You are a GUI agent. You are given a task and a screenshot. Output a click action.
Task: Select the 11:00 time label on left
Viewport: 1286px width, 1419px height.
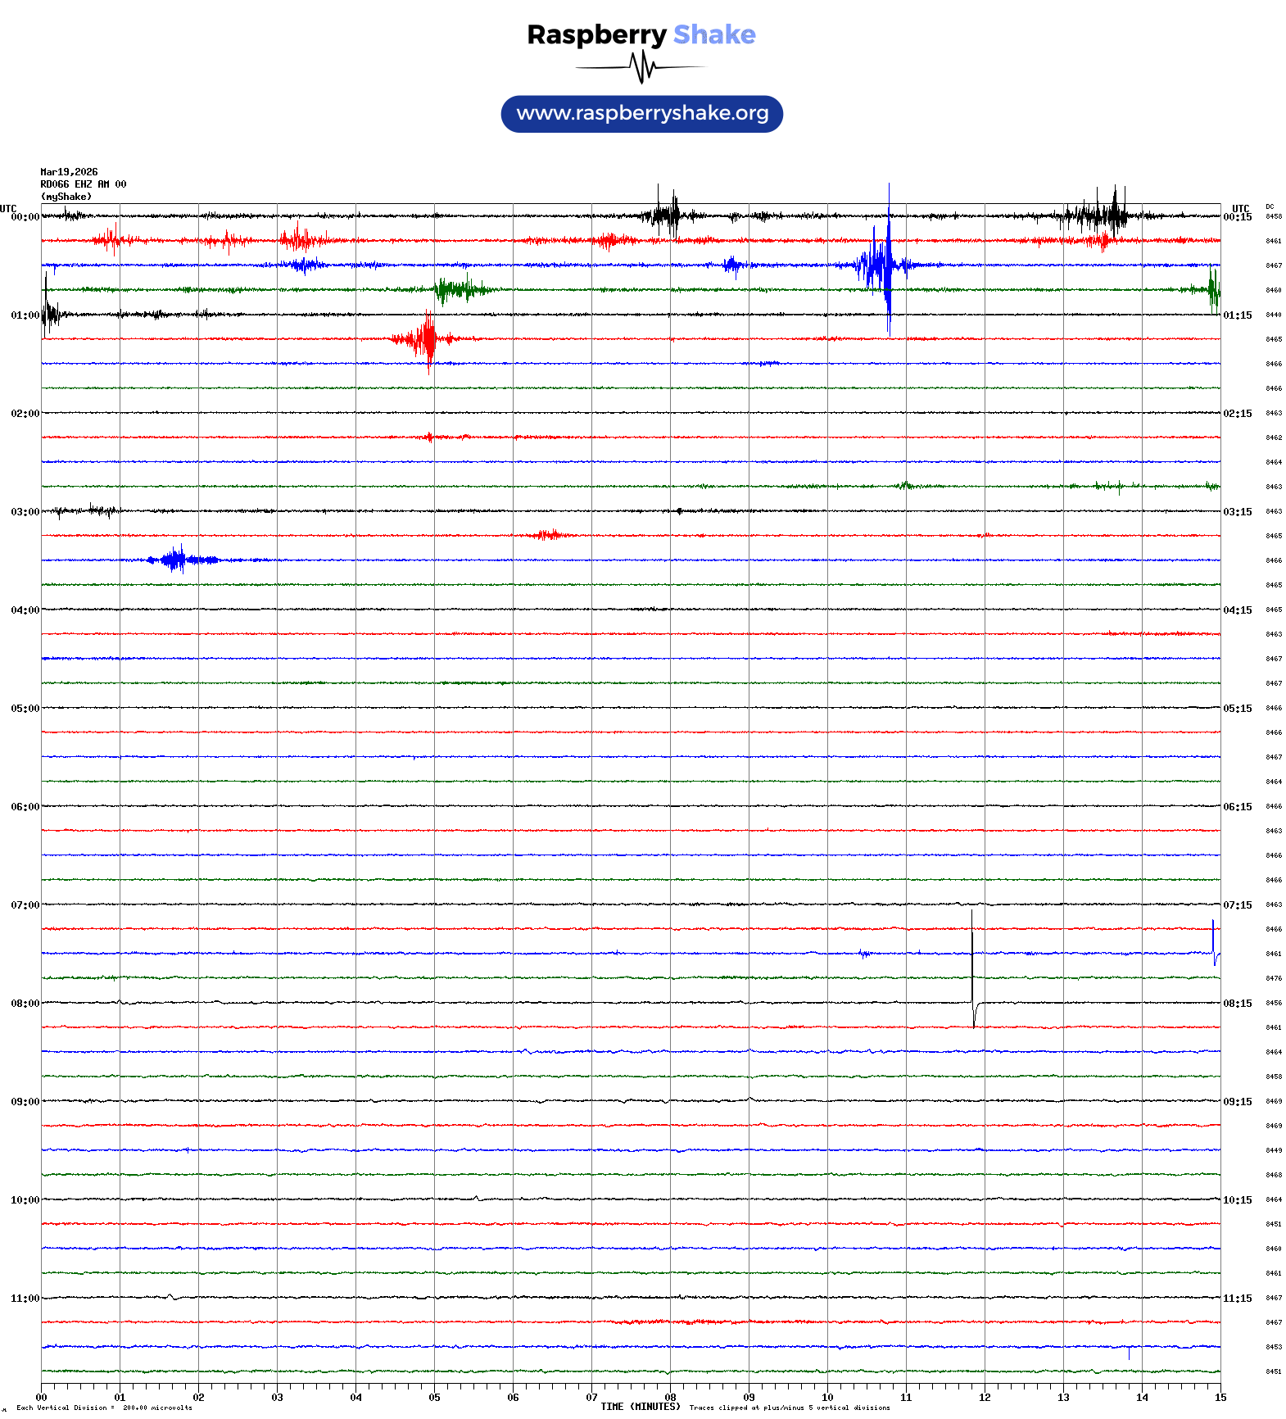[25, 1299]
